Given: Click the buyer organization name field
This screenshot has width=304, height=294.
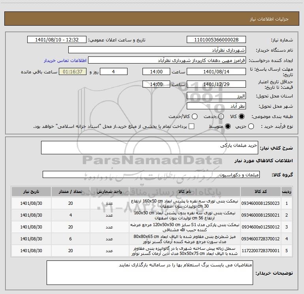Looking at the screenshot, I should click(x=157, y=50).
